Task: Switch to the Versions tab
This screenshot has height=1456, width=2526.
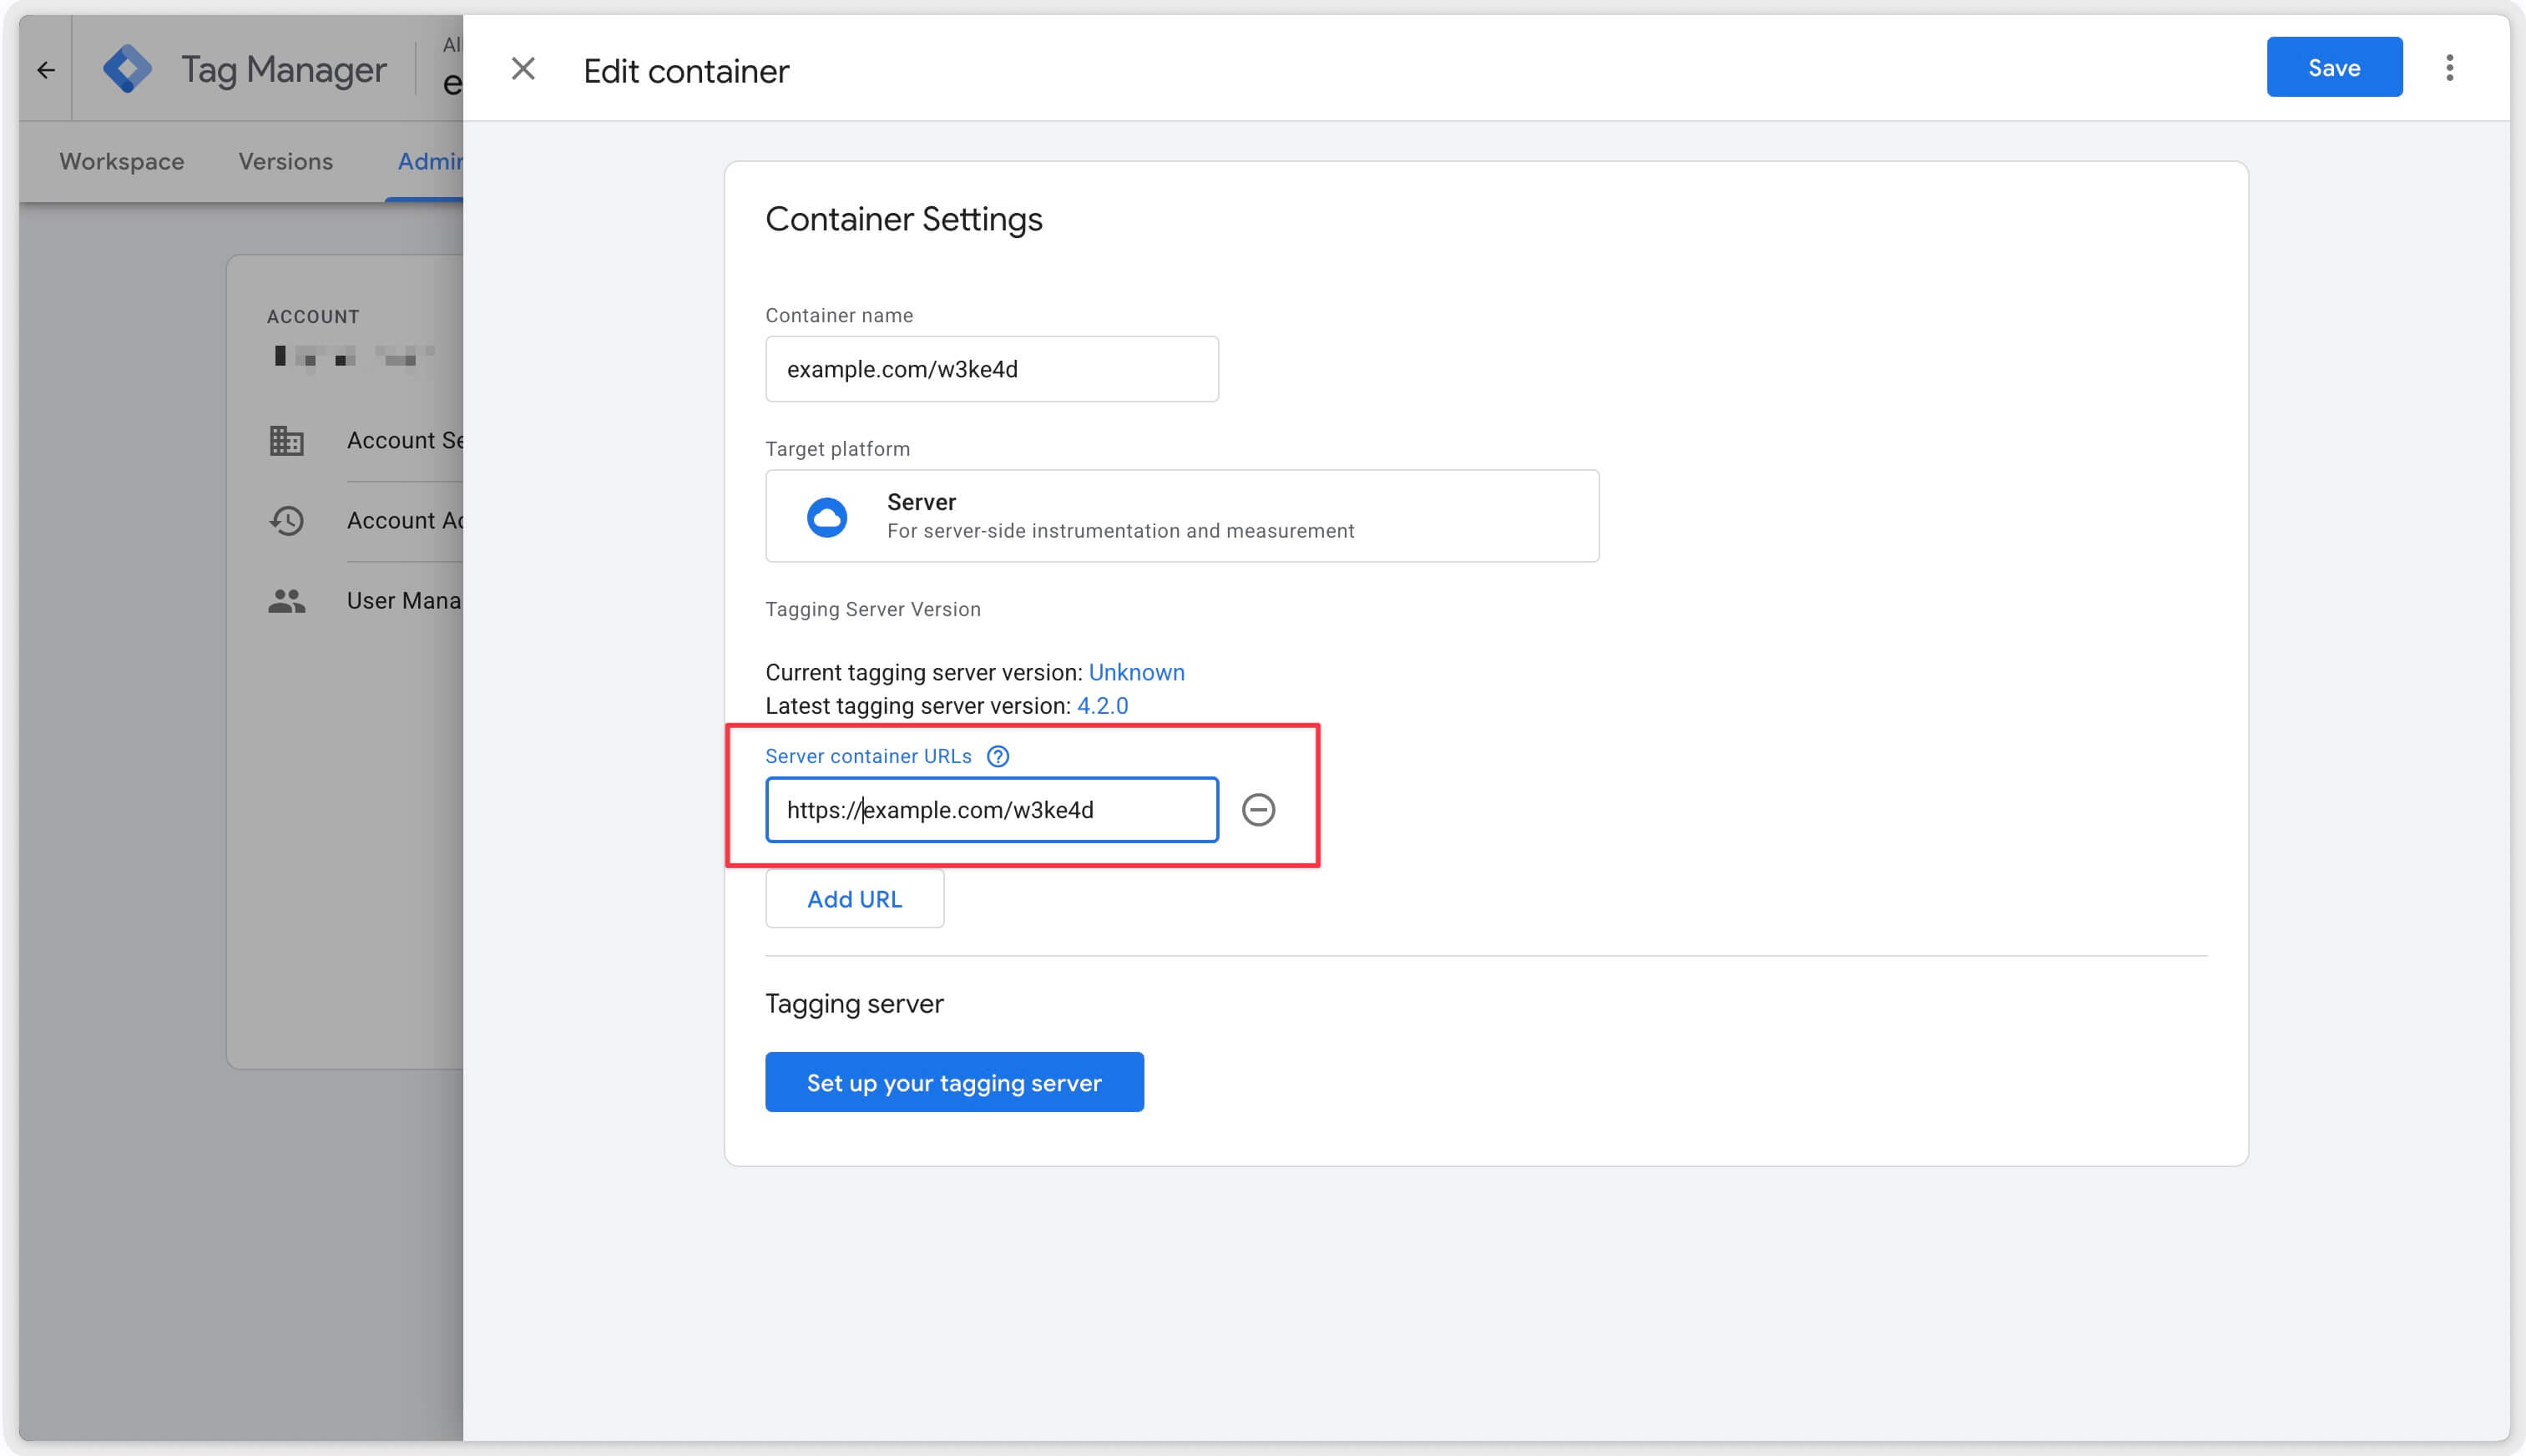Action: point(285,161)
